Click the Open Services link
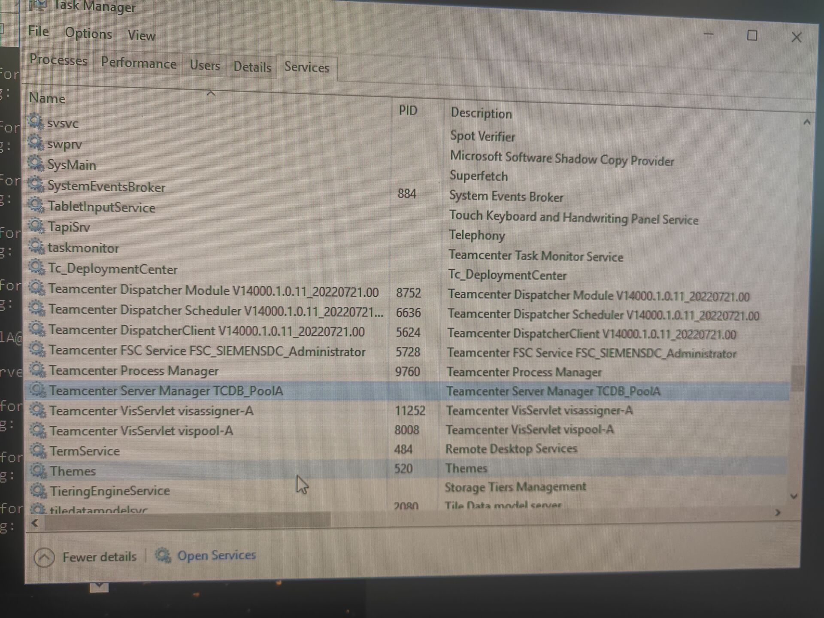Viewport: 824px width, 618px height. (x=216, y=555)
